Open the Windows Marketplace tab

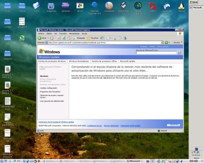79,61
